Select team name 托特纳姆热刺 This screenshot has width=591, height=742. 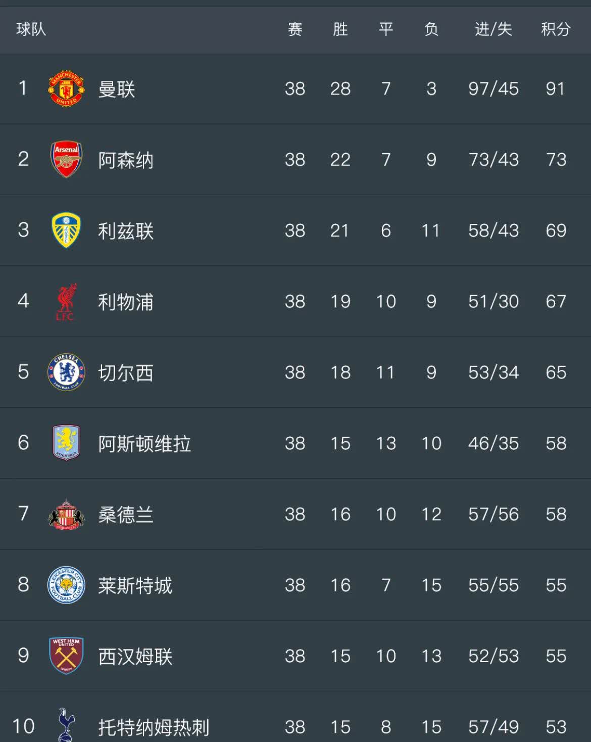pos(154,727)
